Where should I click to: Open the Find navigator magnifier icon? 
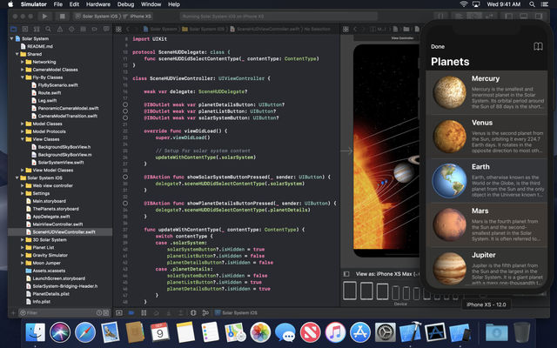click(x=49, y=29)
